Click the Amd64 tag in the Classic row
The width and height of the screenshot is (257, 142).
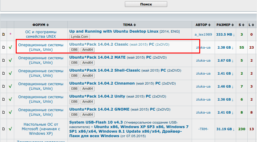coord(87,50)
